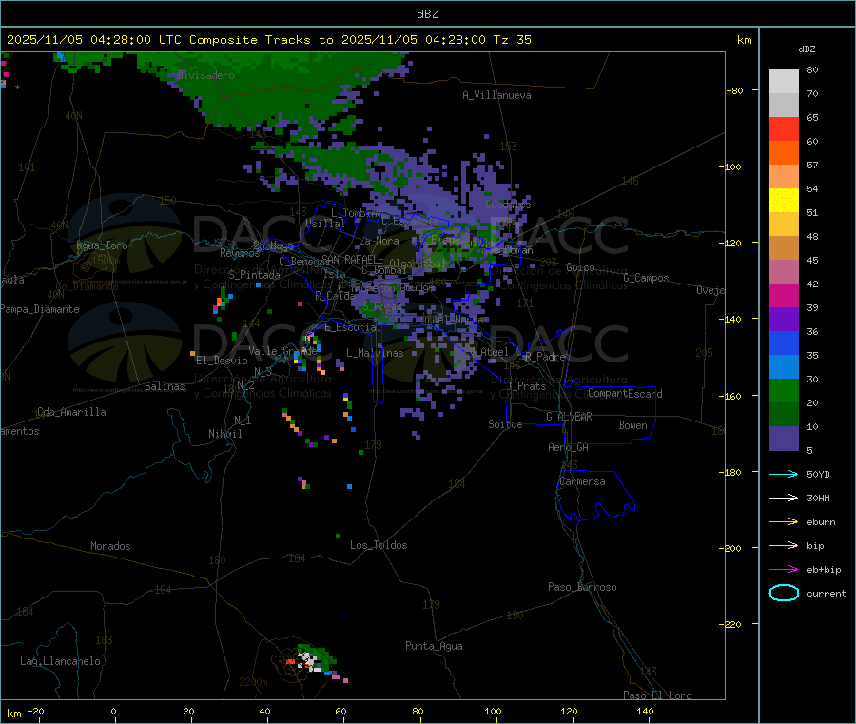Viewport: 856px width, 724px height.
Task: Click the '-220' tick on right axis
Action: 732,624
